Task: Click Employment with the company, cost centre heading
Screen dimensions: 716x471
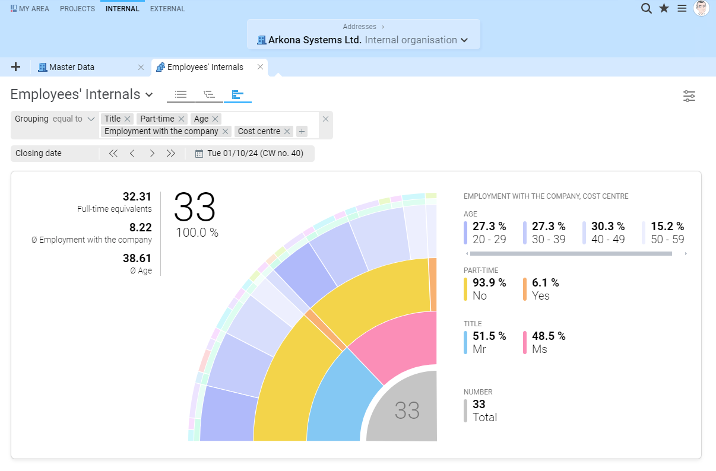Action: point(546,196)
